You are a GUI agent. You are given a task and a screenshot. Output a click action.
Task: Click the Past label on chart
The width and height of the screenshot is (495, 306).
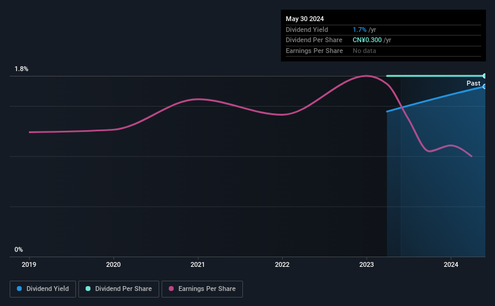pos(473,83)
